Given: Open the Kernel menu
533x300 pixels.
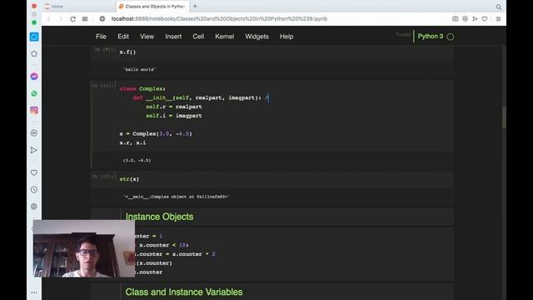Looking at the screenshot, I should coord(224,37).
